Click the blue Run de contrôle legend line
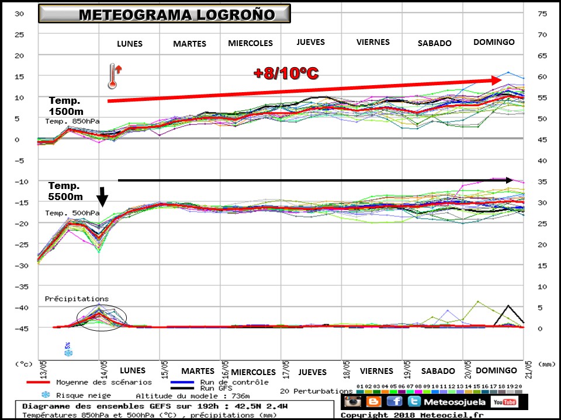The height and width of the screenshot is (420, 561). [182, 382]
